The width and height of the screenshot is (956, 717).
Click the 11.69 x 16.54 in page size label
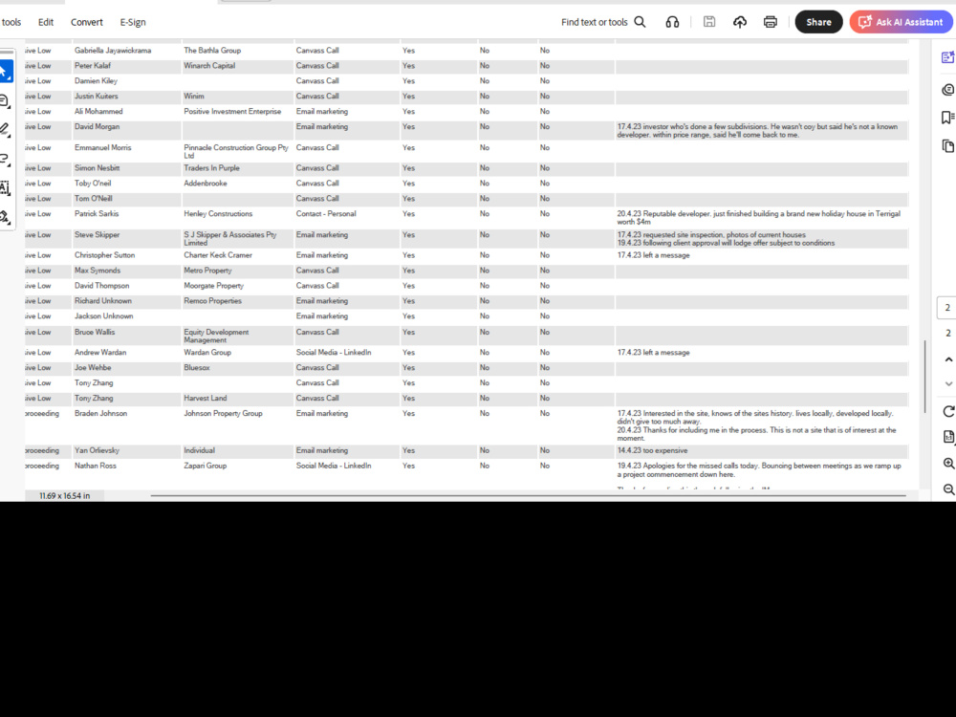65,495
